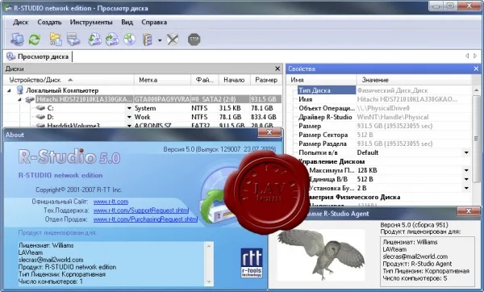
Task: Click the license box scroll up arrow in About
Action: tap(209, 246)
